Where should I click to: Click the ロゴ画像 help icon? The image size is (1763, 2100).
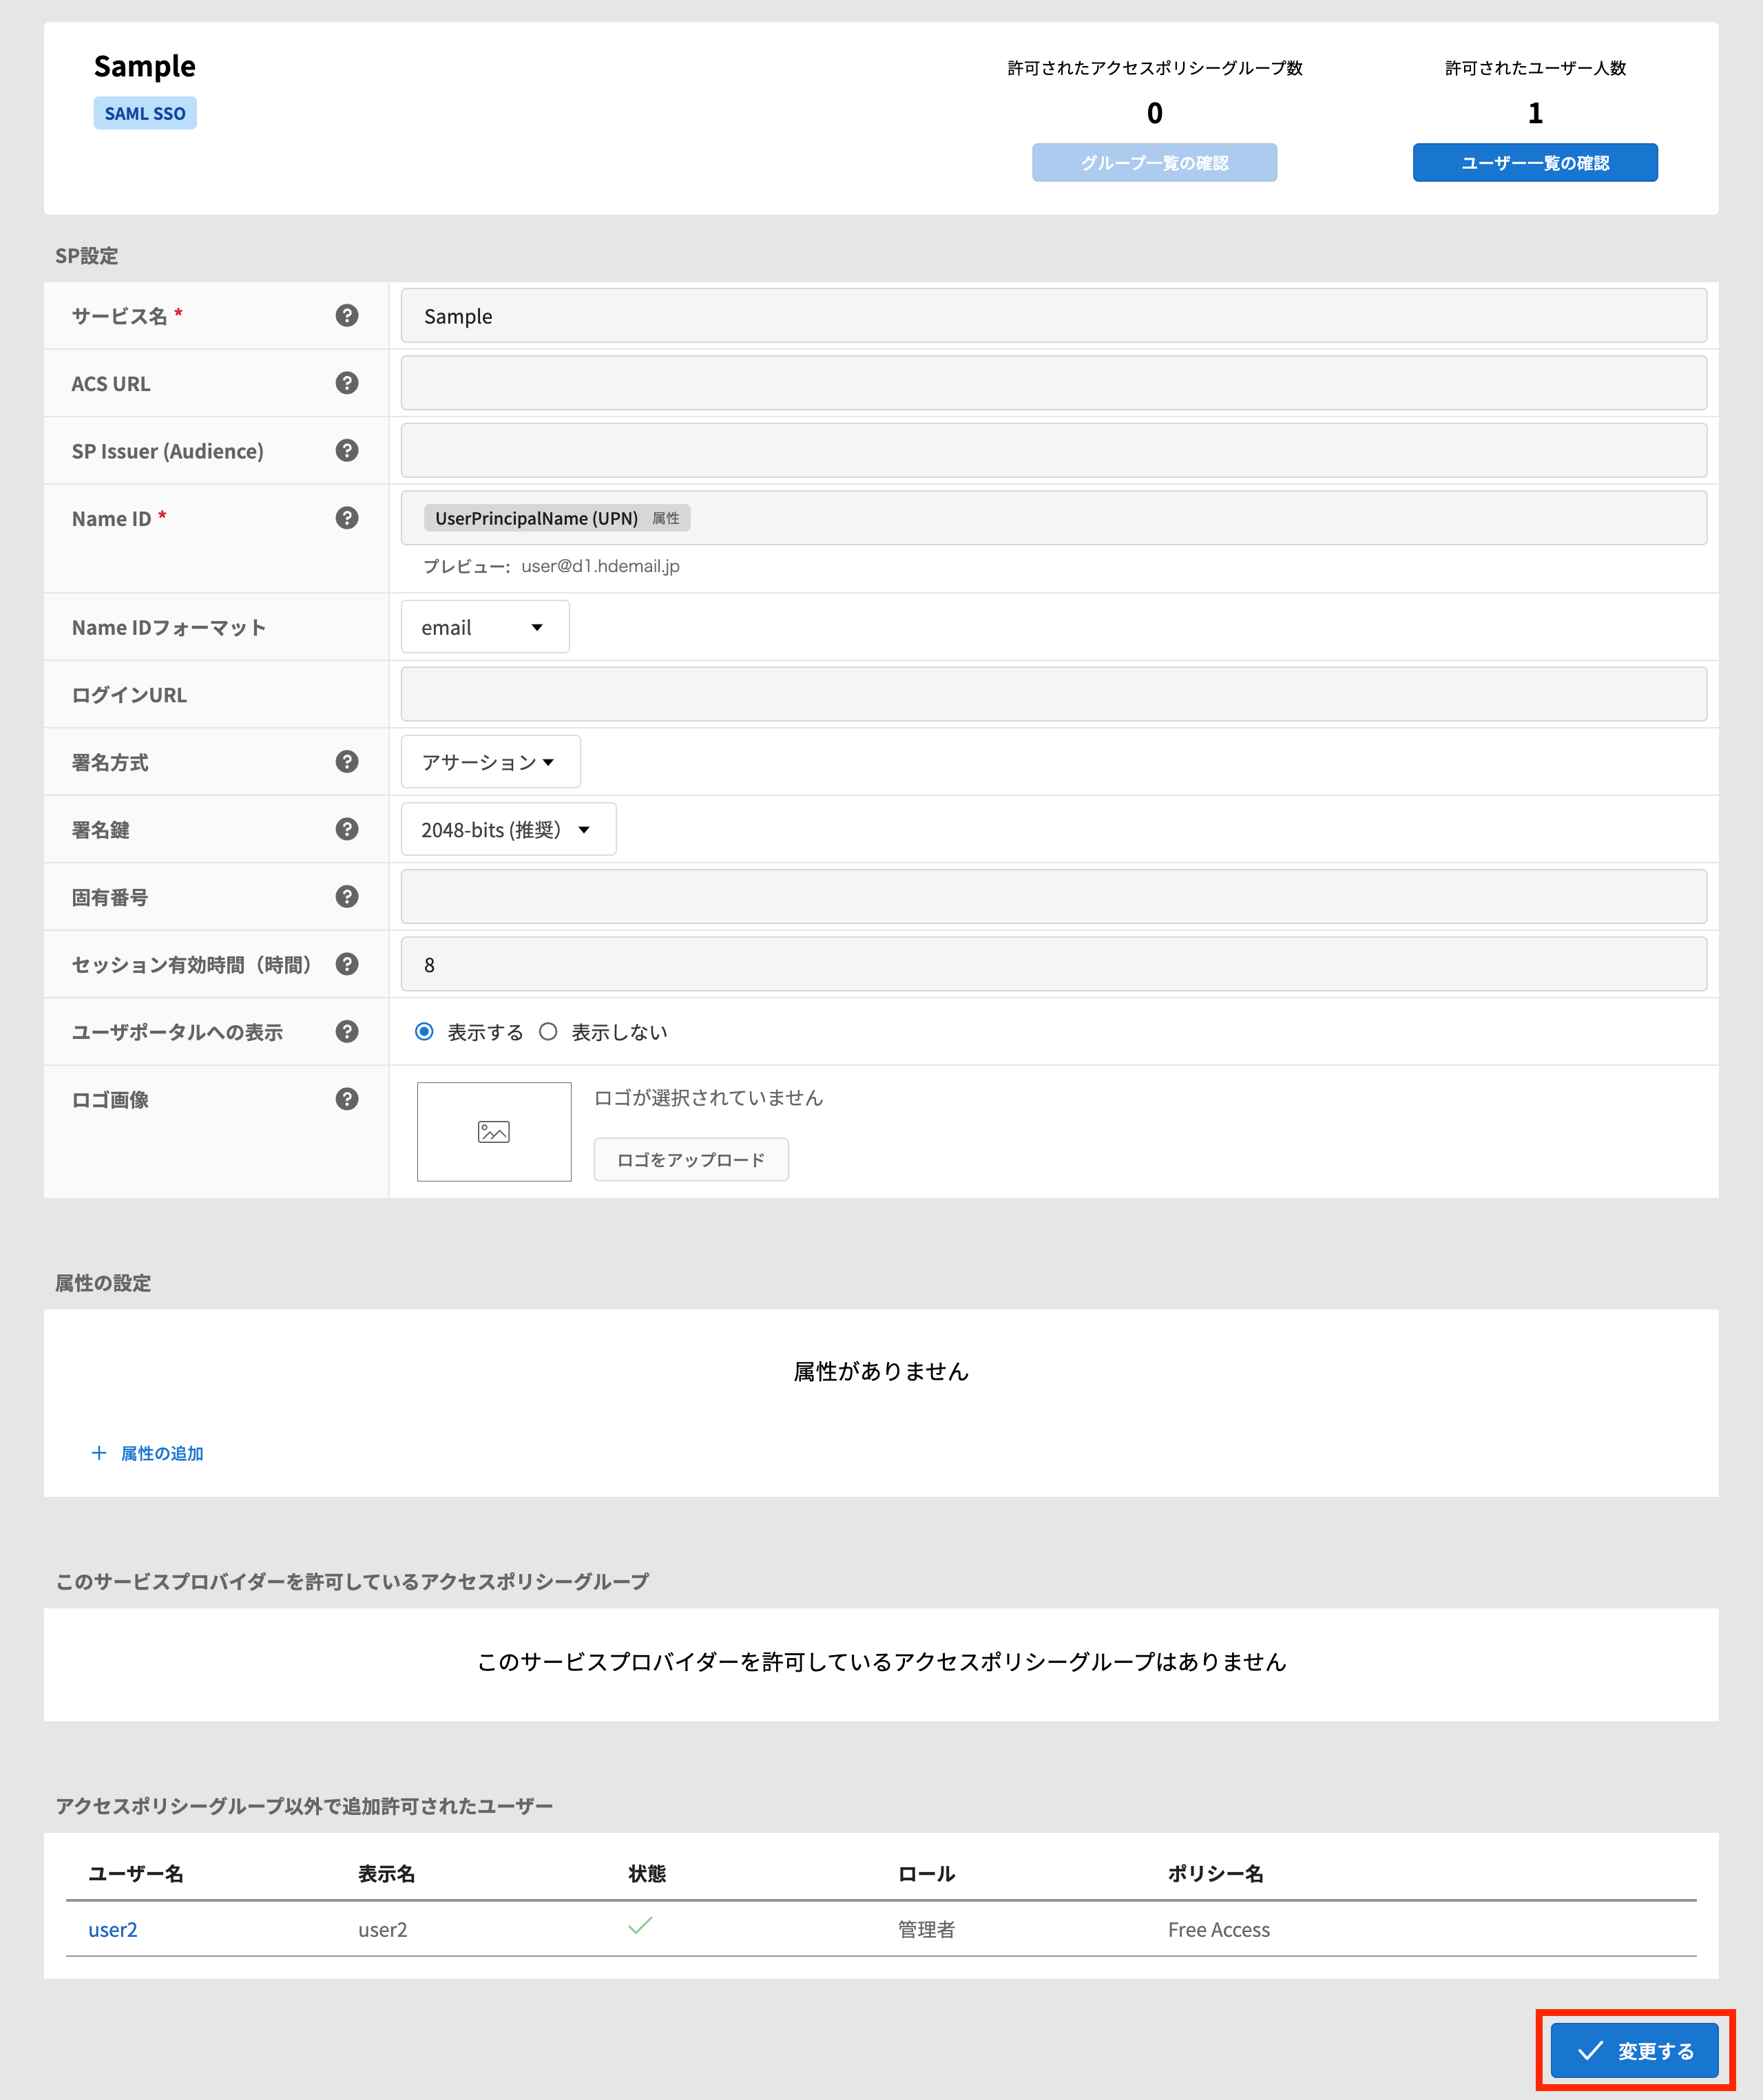pos(347,1099)
